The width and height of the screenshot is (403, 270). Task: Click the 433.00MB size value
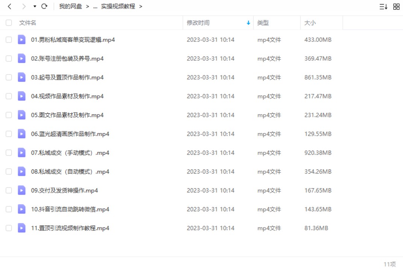point(318,40)
